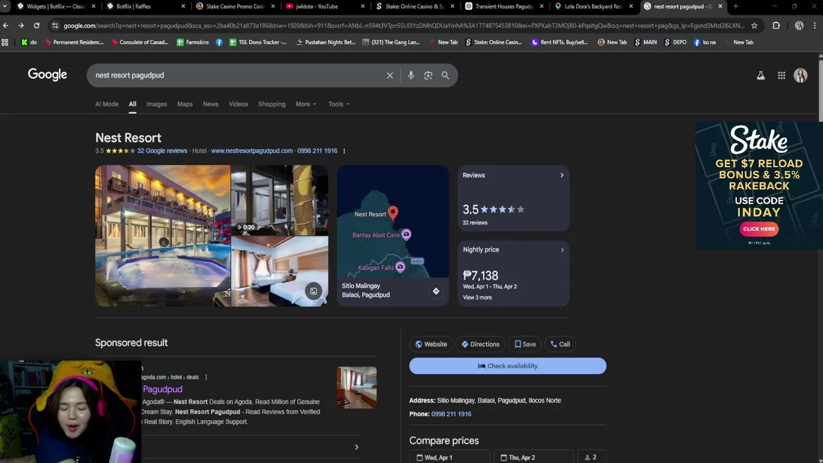Screen dimensions: 823x463
Task: Open the tab search dropdown arrow
Action: pos(5,6)
